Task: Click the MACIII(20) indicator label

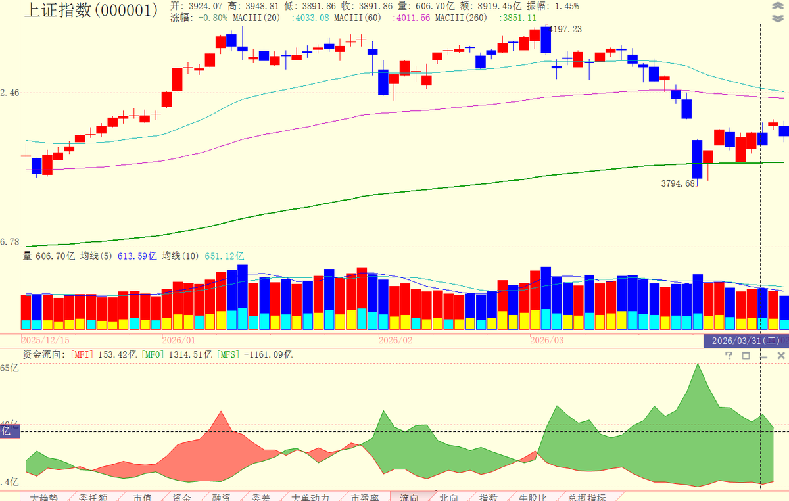Action: 257,18
